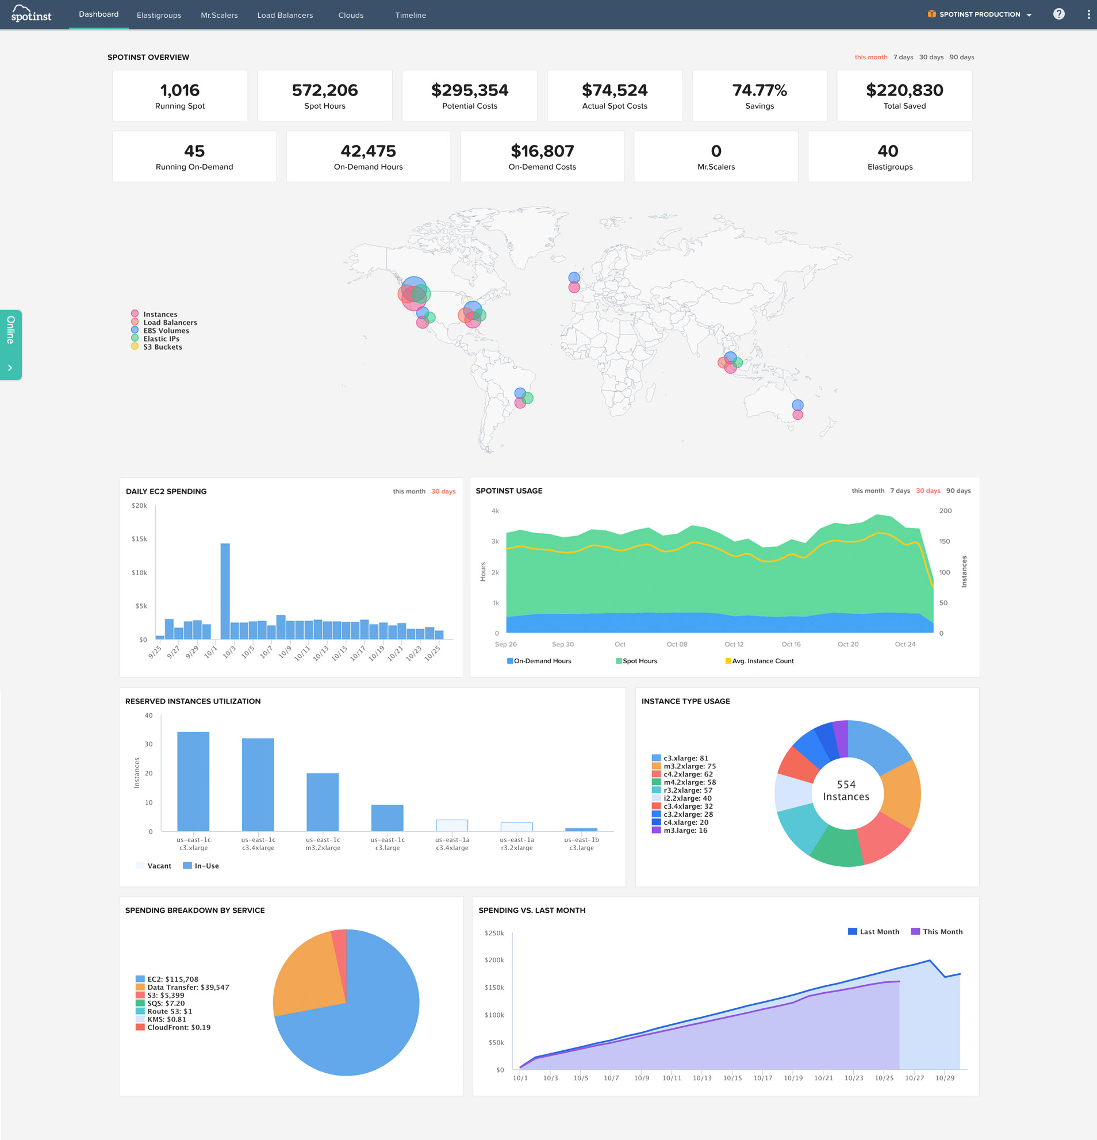Image resolution: width=1097 pixels, height=1140 pixels.
Task: Open the help question mark icon
Action: pyautogui.click(x=1058, y=14)
